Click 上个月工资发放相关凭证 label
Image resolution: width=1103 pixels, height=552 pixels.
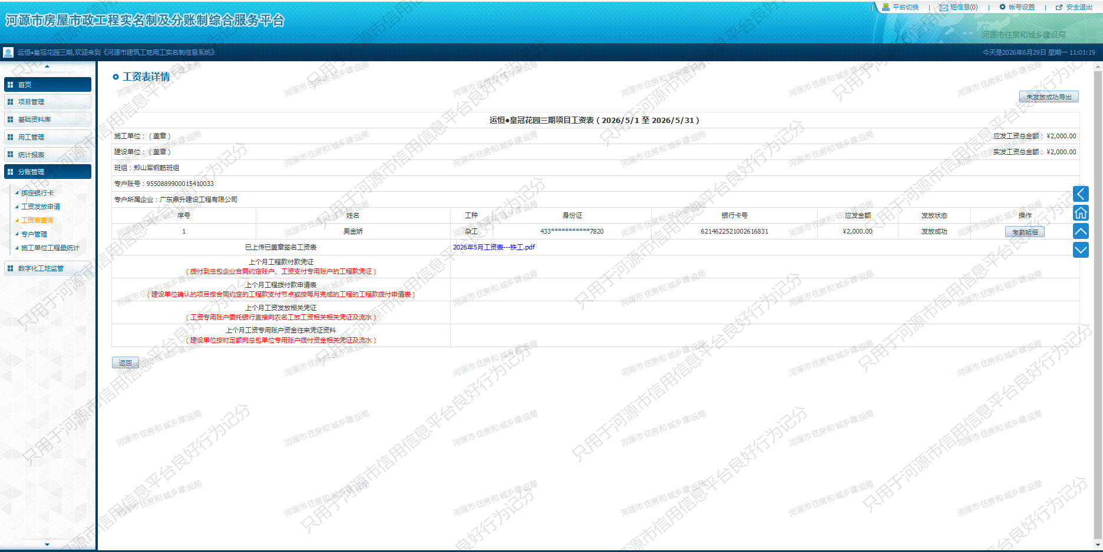[x=280, y=308]
